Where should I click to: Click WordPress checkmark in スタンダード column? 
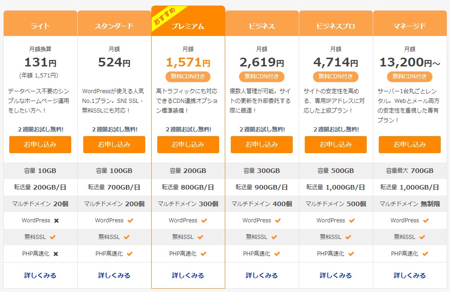pyautogui.click(x=130, y=220)
